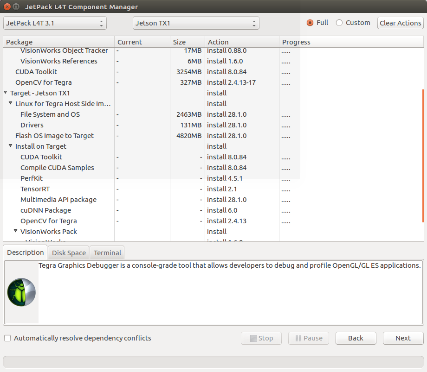The image size is (427, 372).
Task: Click the 'install 2.1' action for TensorRT
Action: click(222, 189)
